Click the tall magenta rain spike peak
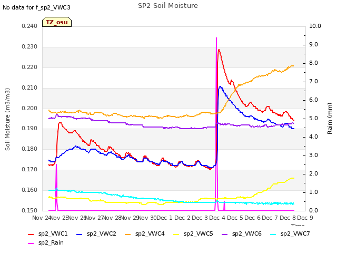Viewport: 337px width, 253px height. tap(216, 38)
